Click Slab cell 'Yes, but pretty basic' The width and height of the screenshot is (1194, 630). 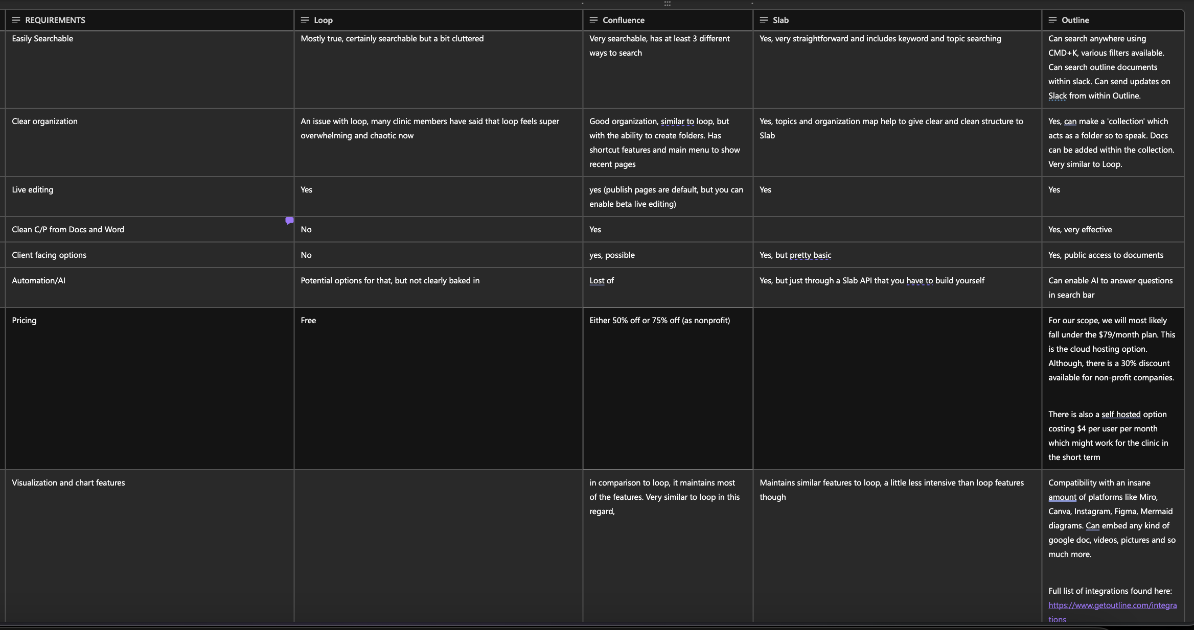tap(898, 255)
